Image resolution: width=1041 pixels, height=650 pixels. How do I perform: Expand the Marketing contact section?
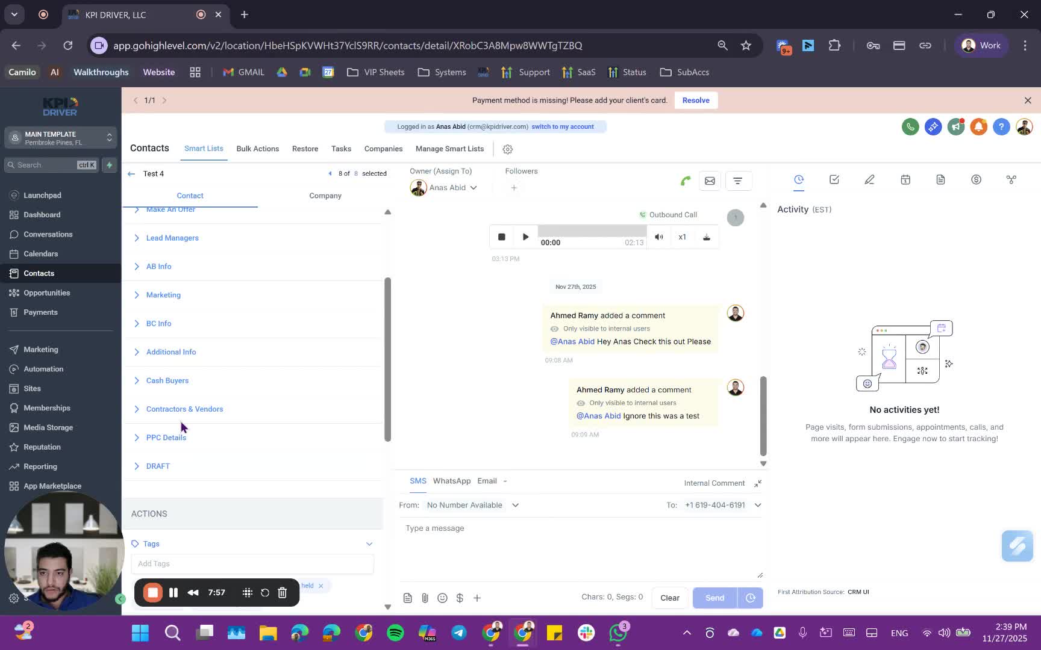point(163,295)
